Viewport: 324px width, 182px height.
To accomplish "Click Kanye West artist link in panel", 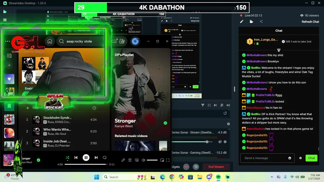I will (x=124, y=126).
